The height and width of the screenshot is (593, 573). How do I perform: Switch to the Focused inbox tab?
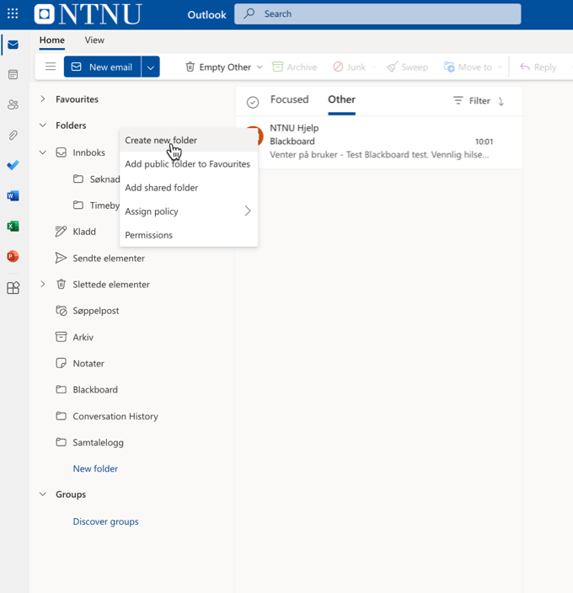pos(289,99)
